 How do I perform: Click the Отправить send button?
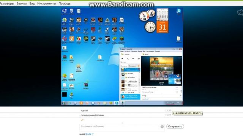coord(175,127)
